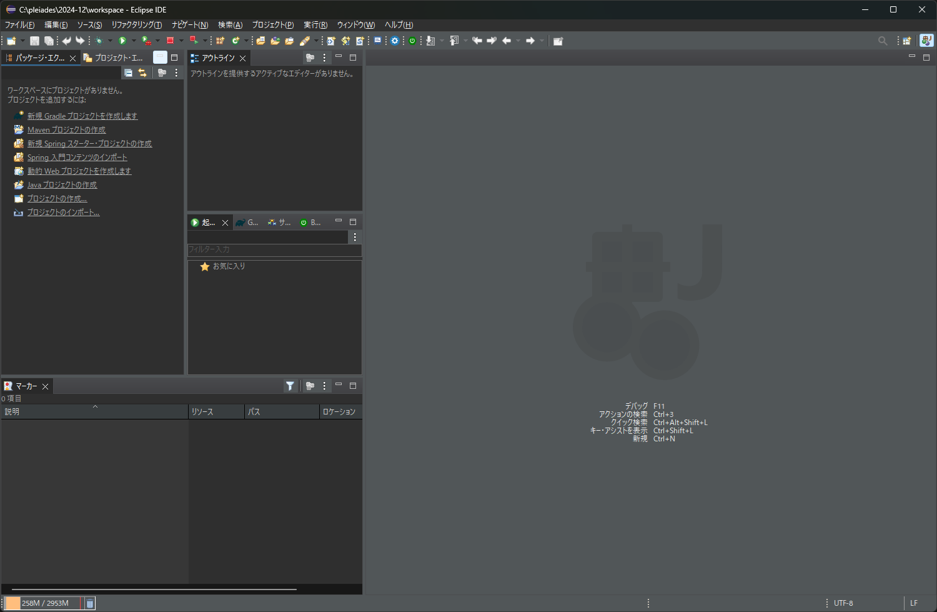
Task: Open dropdown next to Forward arrow
Action: coord(542,41)
